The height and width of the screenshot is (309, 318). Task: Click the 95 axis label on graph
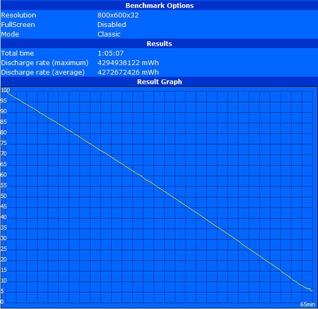pyautogui.click(x=4, y=101)
